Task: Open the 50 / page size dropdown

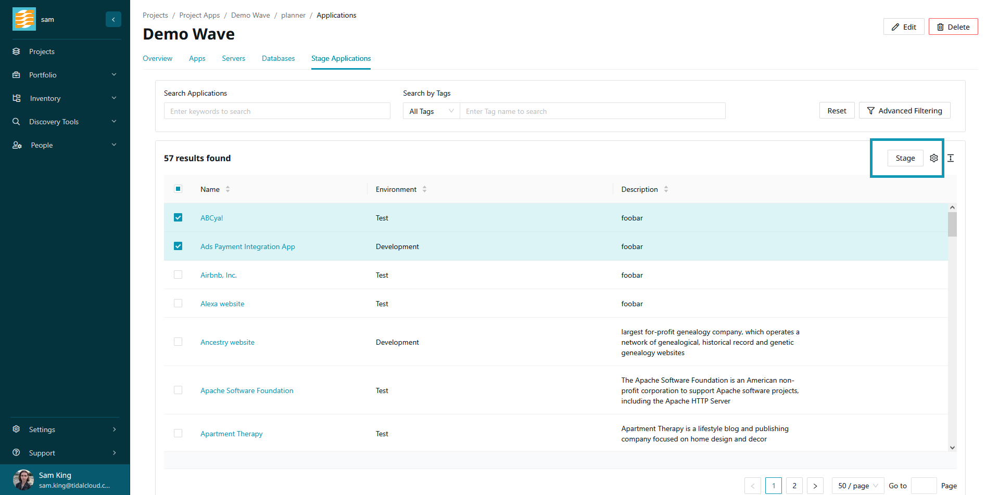Action: click(x=857, y=486)
